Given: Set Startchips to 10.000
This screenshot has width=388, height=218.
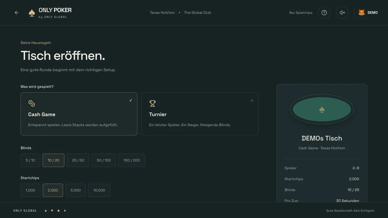Looking at the screenshot, I should click(99, 190).
